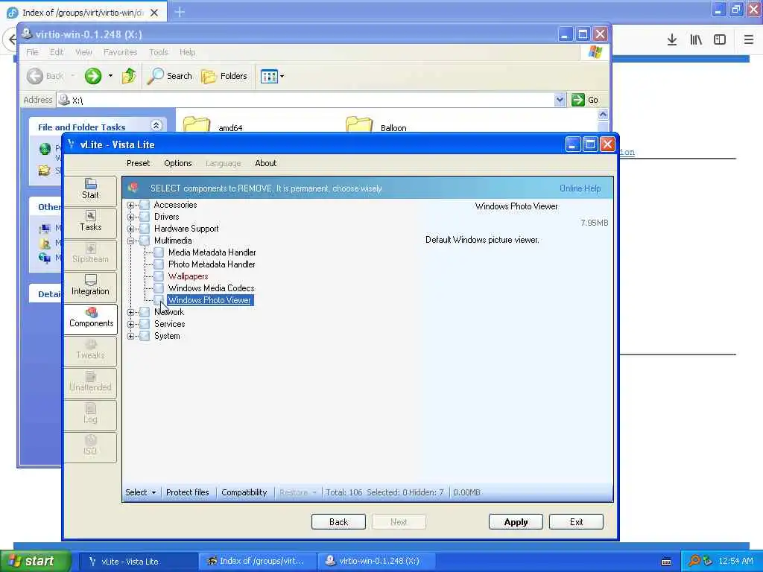Check the Windows Media Codecs checkbox
This screenshot has height=572, width=763.
(159, 288)
